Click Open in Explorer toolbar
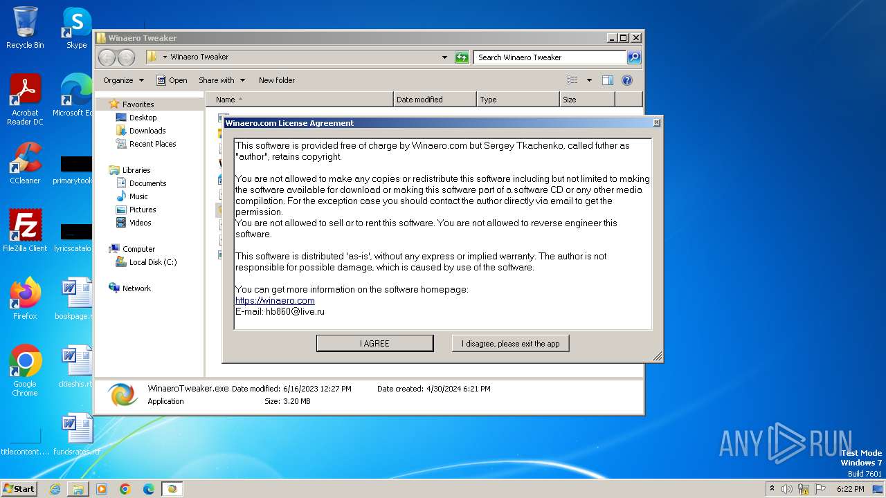Viewport: 886px width, 498px height. (172, 80)
